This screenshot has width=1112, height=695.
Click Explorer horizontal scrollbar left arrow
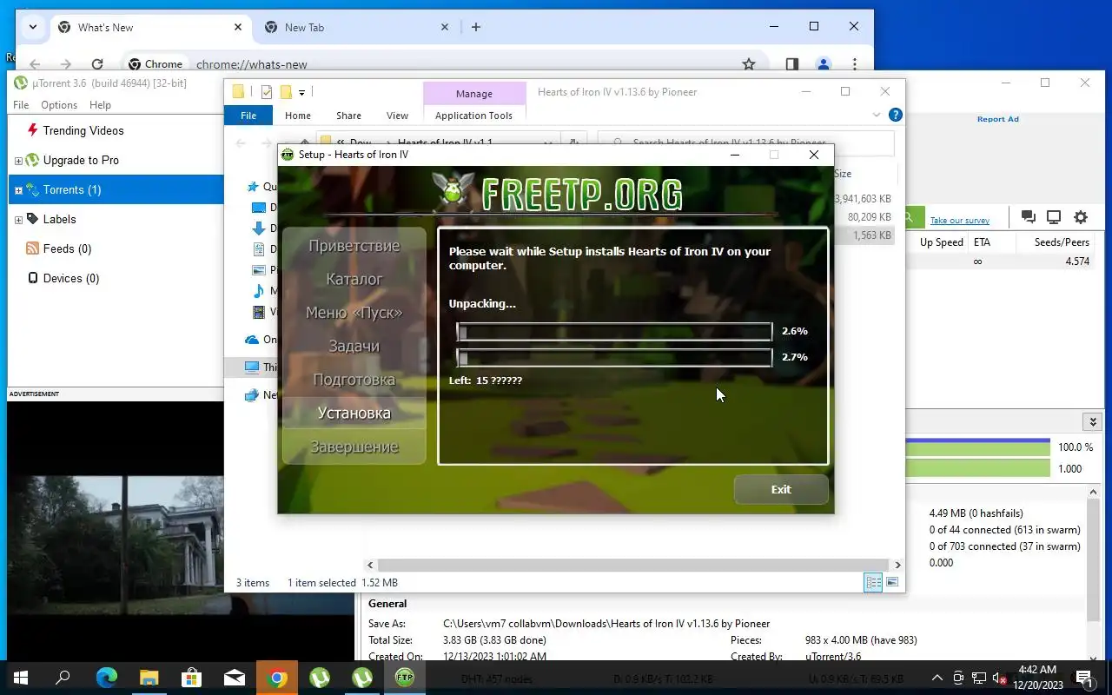(371, 565)
